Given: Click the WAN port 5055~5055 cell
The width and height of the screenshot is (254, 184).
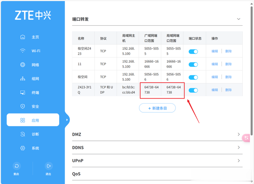Looking at the screenshot, I should [x=150, y=51].
